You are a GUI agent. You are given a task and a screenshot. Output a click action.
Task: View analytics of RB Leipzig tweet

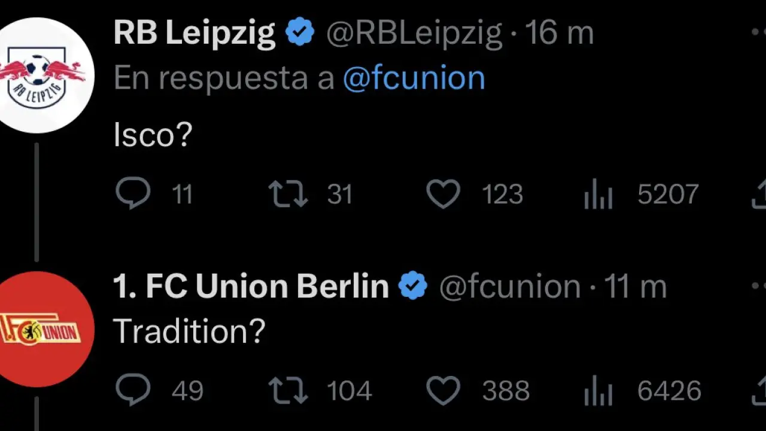598,196
